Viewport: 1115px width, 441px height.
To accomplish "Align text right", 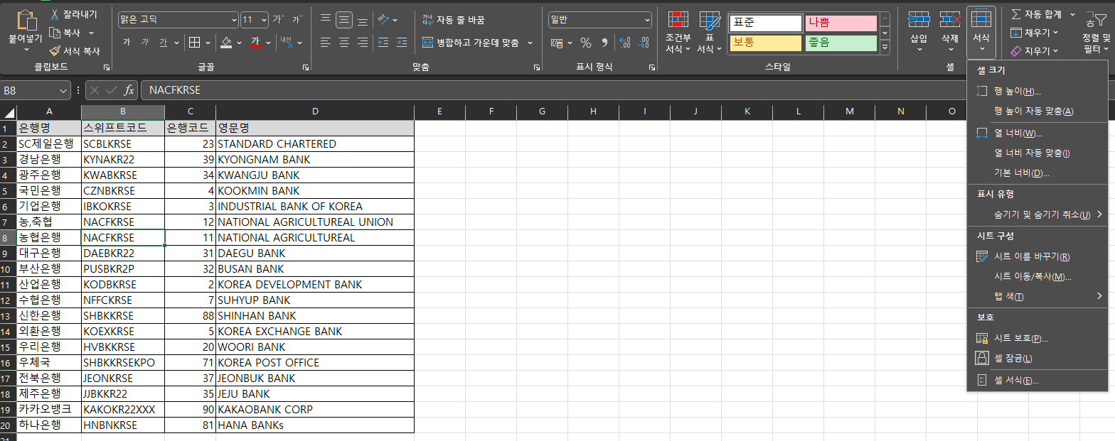I will [x=363, y=43].
